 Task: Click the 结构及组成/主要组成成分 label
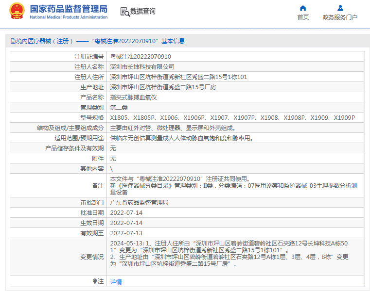coord(70,128)
